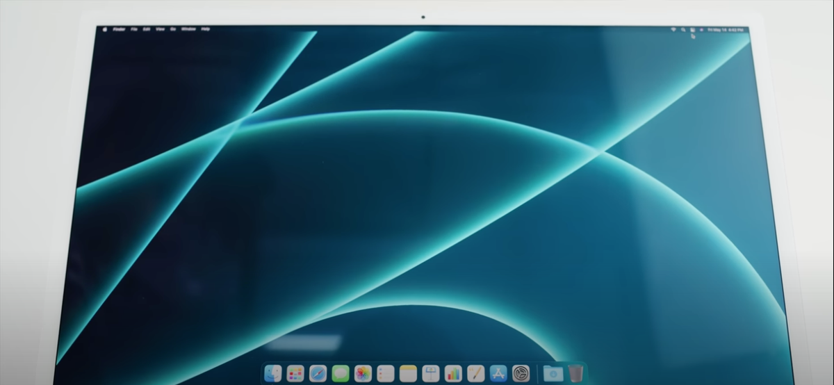The height and width of the screenshot is (385, 834).
Task: Open the View menu
Action: (x=160, y=29)
